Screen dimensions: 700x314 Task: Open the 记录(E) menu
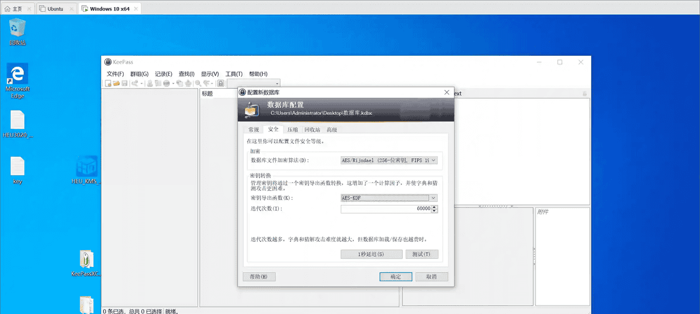coord(164,74)
